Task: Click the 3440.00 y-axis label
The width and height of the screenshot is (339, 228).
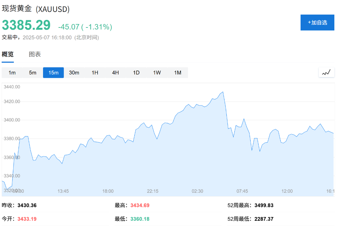Action: pyautogui.click(x=12, y=87)
